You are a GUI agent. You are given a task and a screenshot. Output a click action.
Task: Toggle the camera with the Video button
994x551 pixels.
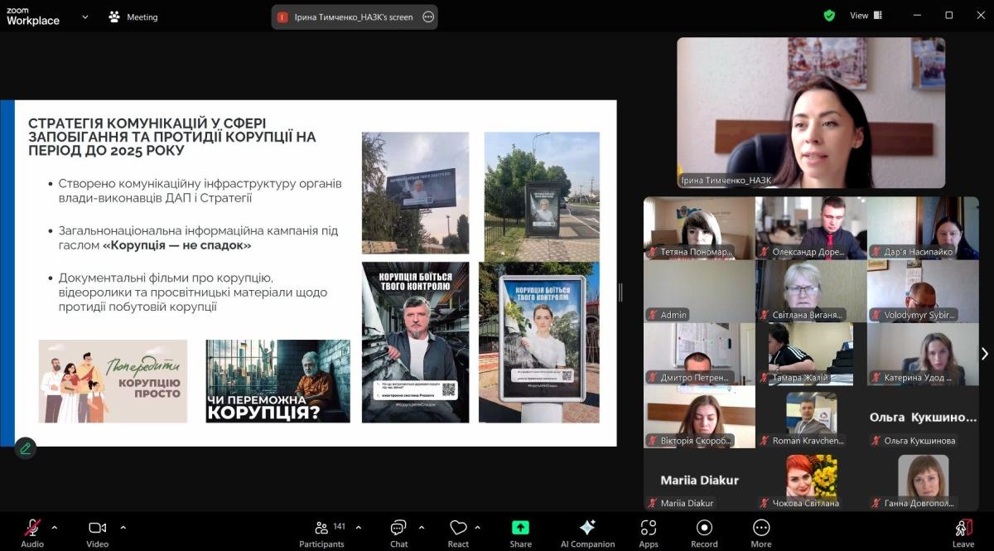[x=97, y=534]
